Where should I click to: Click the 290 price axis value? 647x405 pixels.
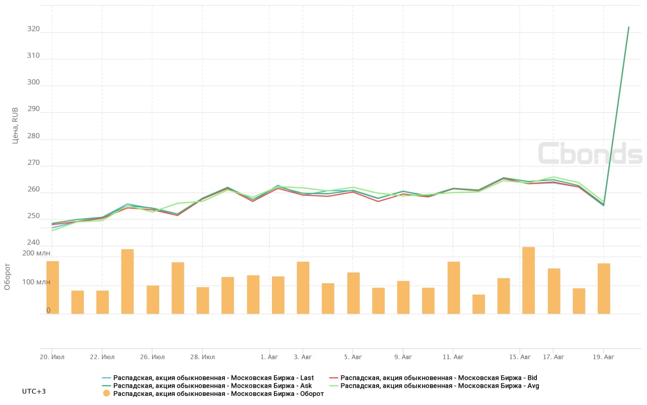(x=33, y=109)
